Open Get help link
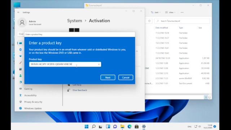231x130 pixels. [x=77, y=85]
